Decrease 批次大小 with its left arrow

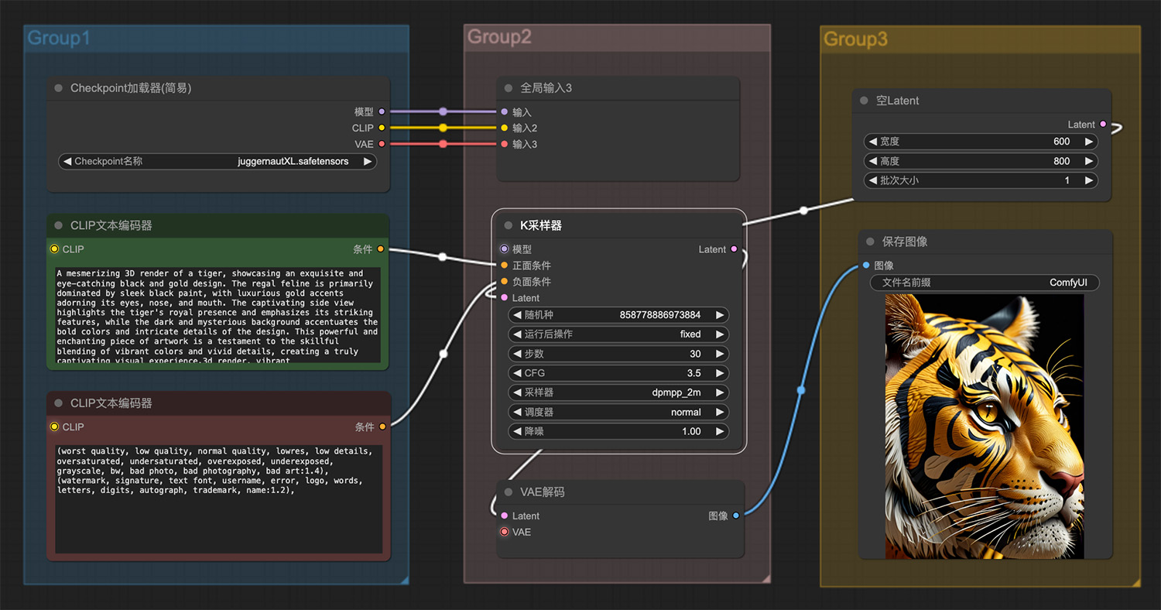coord(872,180)
